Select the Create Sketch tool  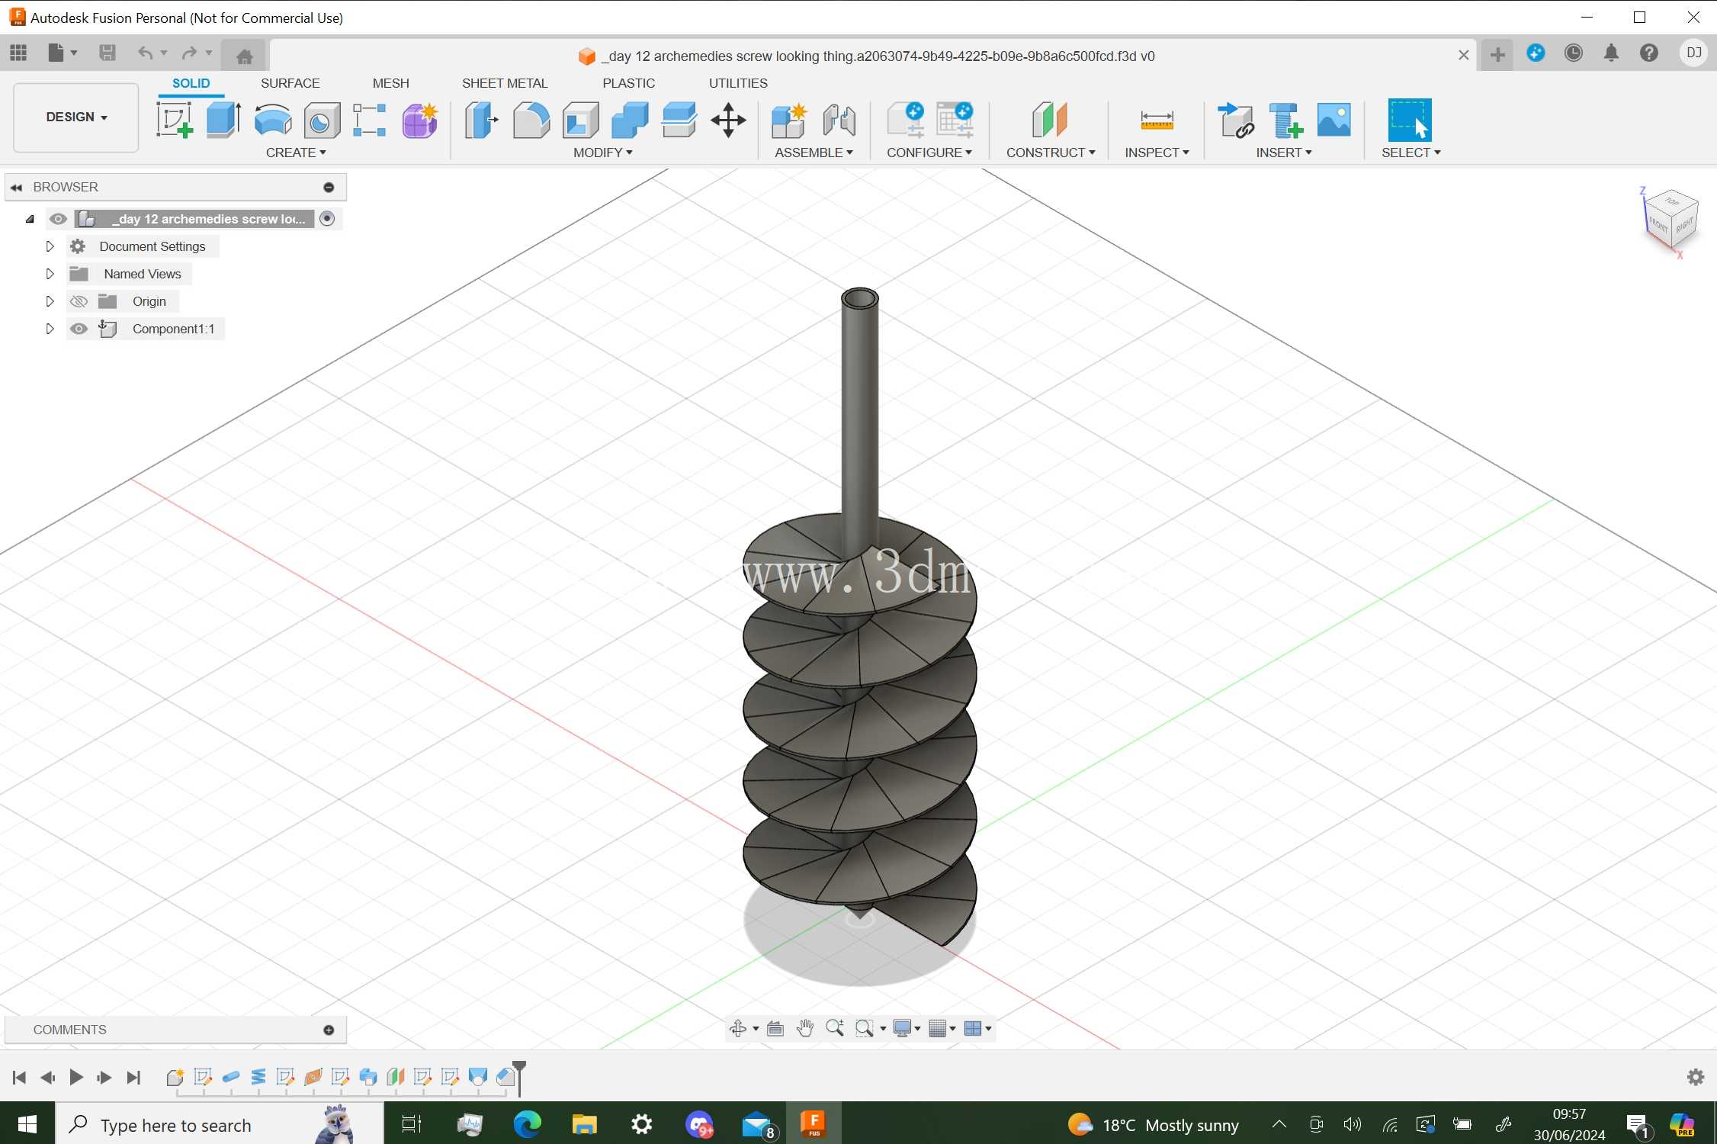pos(175,121)
